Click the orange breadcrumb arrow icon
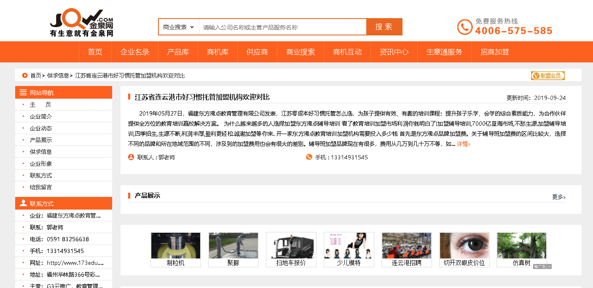 25,75
